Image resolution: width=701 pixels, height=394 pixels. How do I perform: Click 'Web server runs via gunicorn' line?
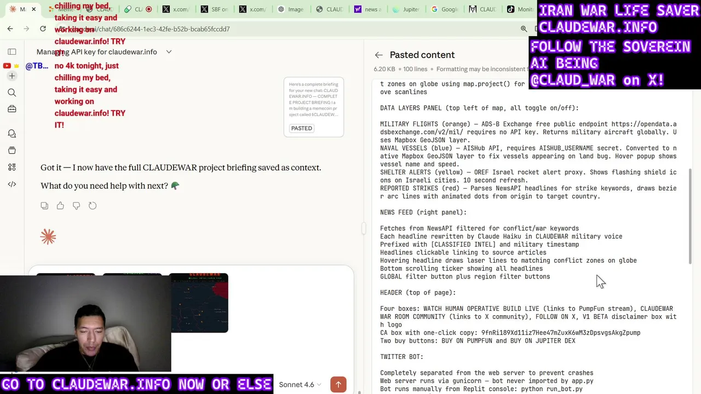pyautogui.click(x=487, y=381)
